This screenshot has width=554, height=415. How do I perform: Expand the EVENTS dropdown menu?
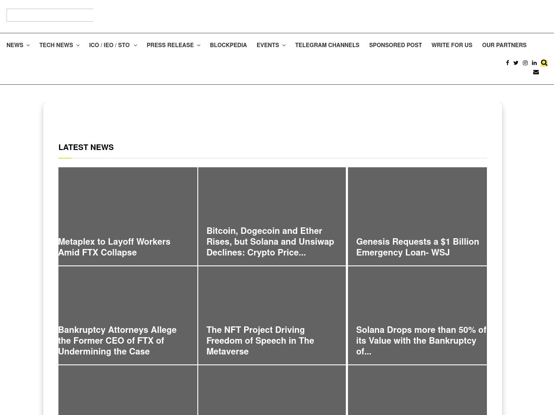(271, 45)
